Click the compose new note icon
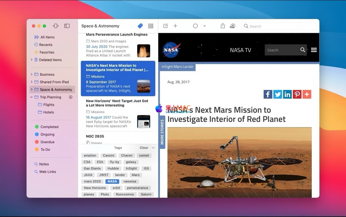This screenshot has width=346, height=217. click(166, 26)
